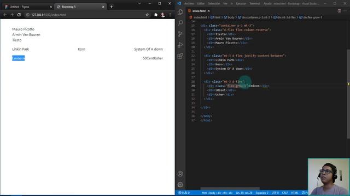Click Armin Van Buuren text on page

pyautogui.click(x=26, y=35)
